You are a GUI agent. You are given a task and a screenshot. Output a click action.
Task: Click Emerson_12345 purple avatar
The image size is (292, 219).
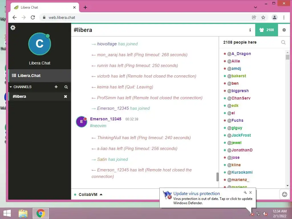[x=81, y=121]
